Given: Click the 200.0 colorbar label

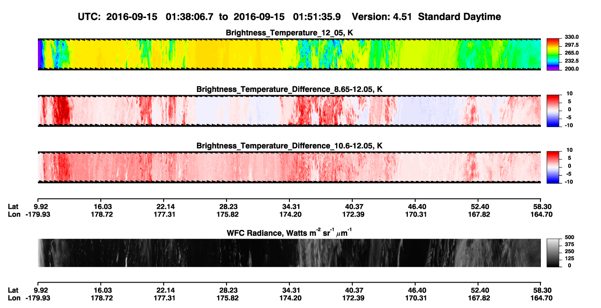Looking at the screenshot, I should [572, 68].
